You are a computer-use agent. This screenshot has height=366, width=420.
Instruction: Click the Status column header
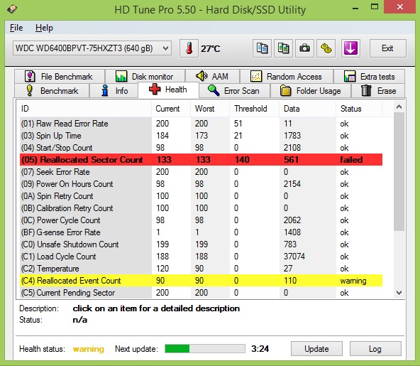click(x=359, y=109)
